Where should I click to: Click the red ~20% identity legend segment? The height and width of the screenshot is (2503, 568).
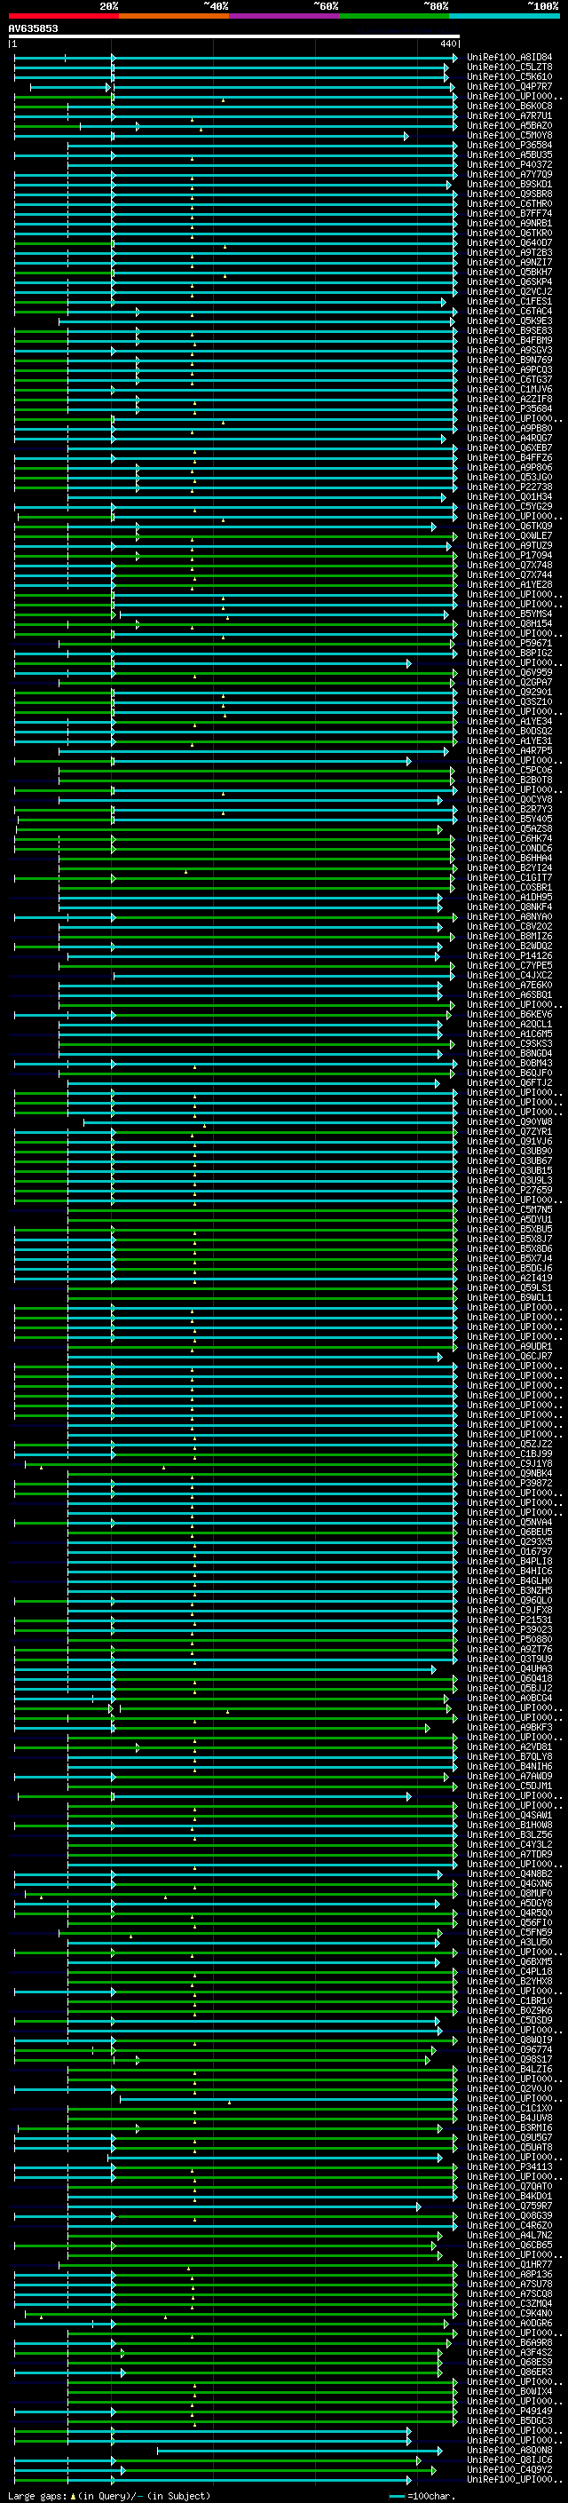63,17
